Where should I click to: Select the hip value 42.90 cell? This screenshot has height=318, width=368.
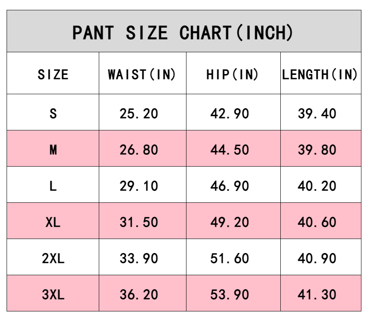tap(230, 114)
